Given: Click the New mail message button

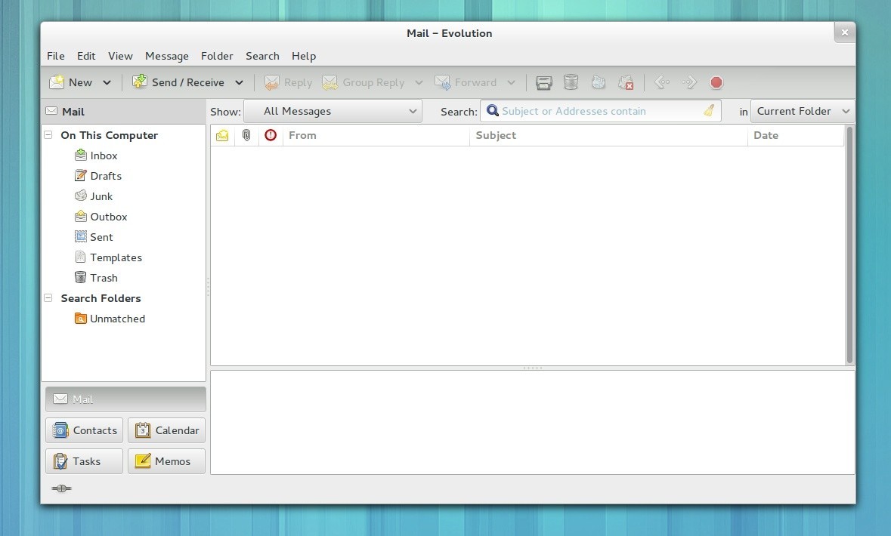Looking at the screenshot, I should (71, 82).
